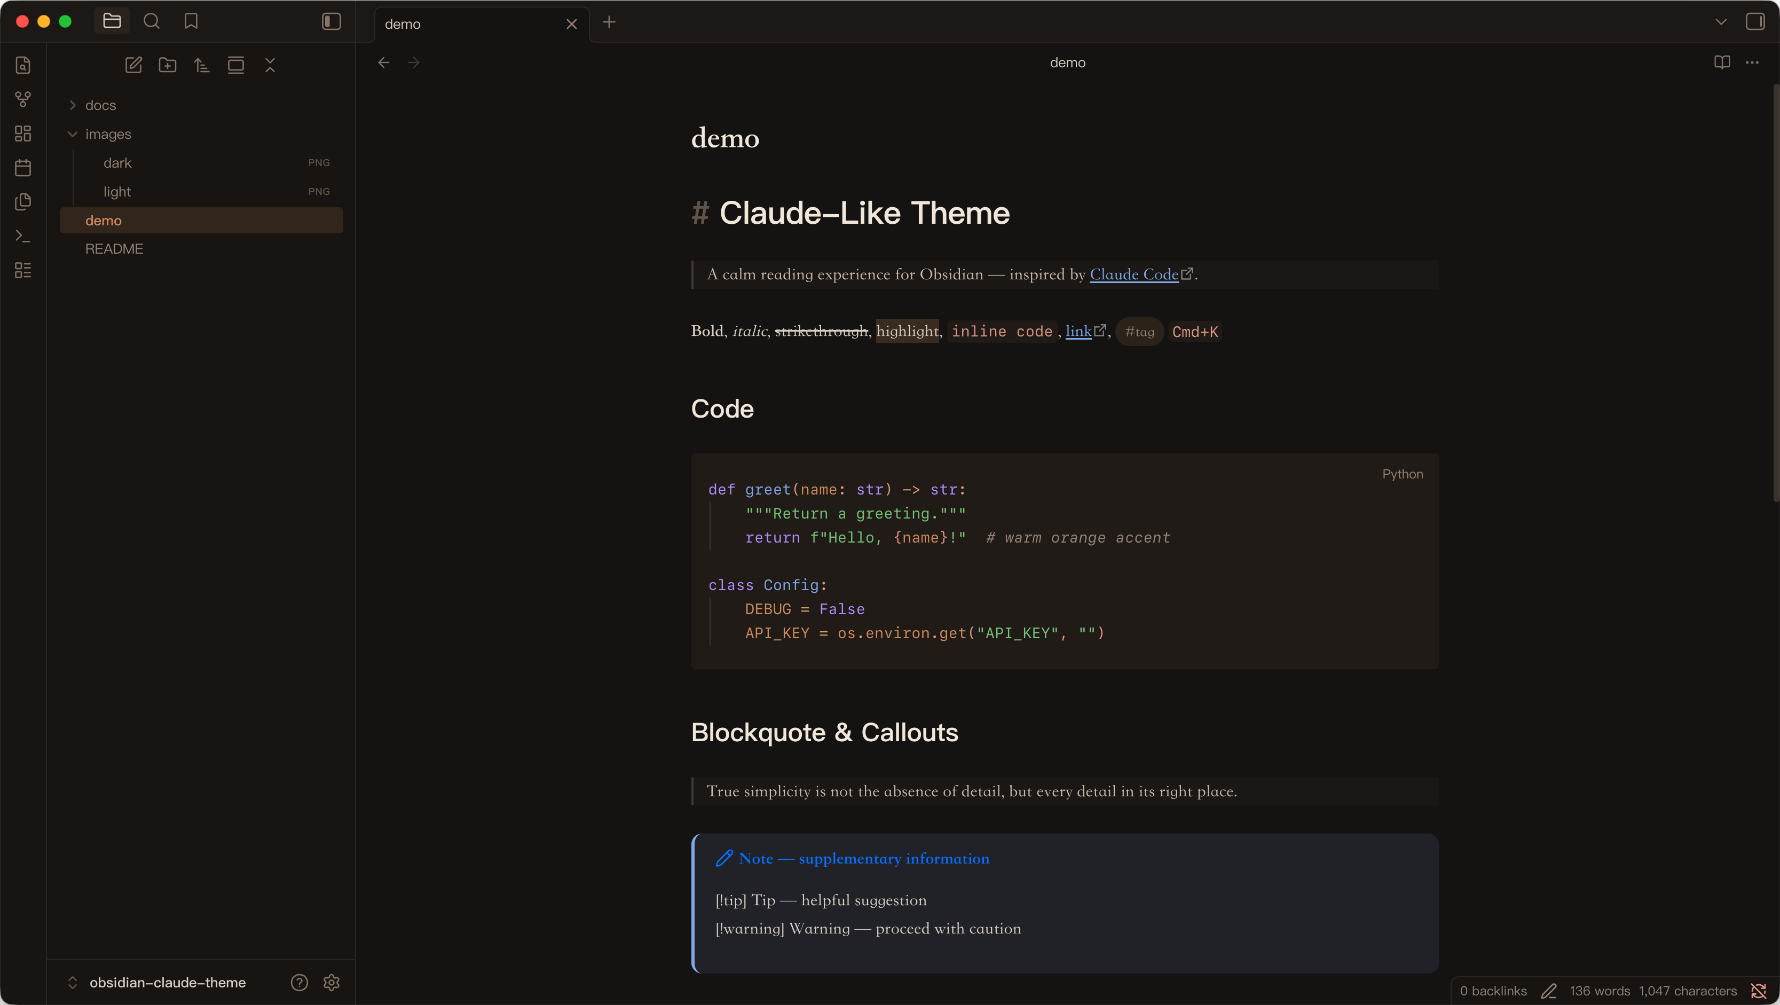
Task: Click the highlighted word 'highlight'
Action: (x=907, y=331)
